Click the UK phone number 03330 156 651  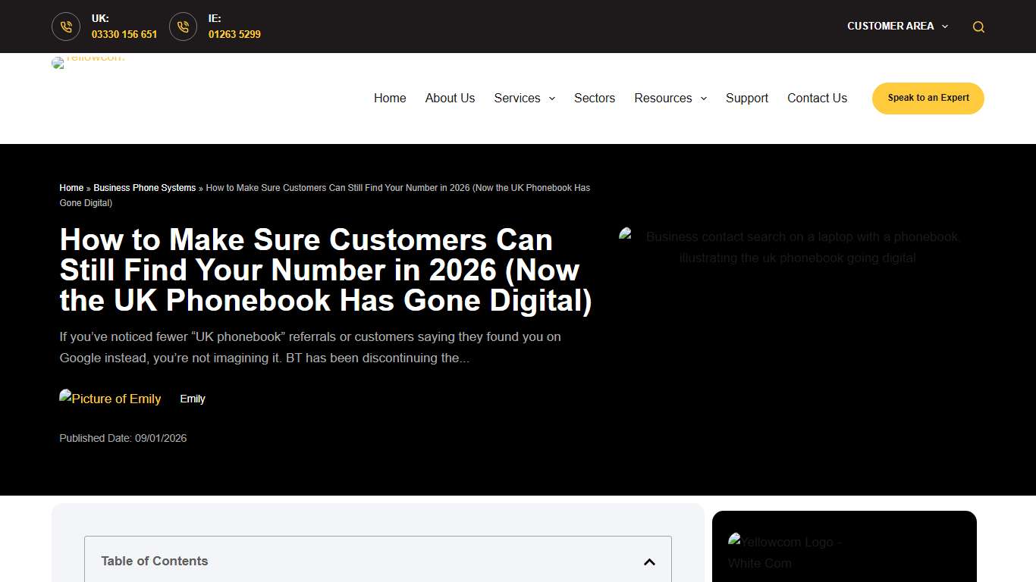[124, 34]
